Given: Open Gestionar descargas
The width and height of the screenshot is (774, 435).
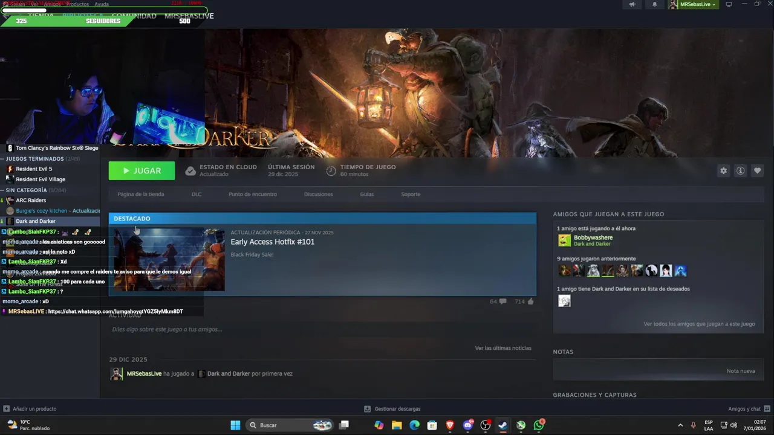Looking at the screenshot, I should click(392, 409).
